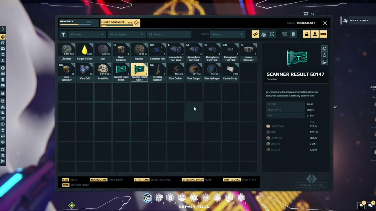Select the Carbon Scrap item
The height and width of the screenshot is (211, 376).
(230, 72)
